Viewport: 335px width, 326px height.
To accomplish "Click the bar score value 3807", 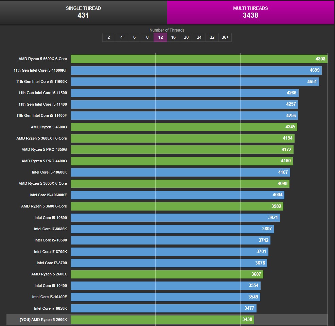I will point(267,229).
